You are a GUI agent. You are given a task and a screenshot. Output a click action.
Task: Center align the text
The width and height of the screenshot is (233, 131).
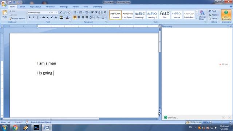79,17
